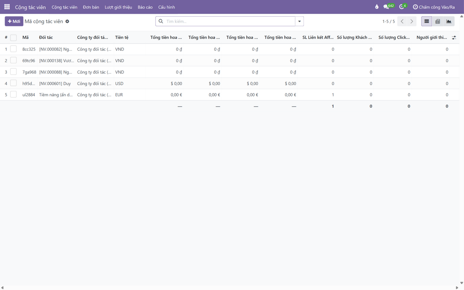Image resolution: width=464 pixels, height=290 pixels.
Task: Sort by Số lượng Click... column header
Action: click(394, 37)
